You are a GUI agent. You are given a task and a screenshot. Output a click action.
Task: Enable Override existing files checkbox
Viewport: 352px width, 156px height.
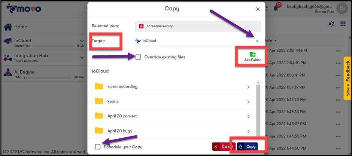[138, 57]
